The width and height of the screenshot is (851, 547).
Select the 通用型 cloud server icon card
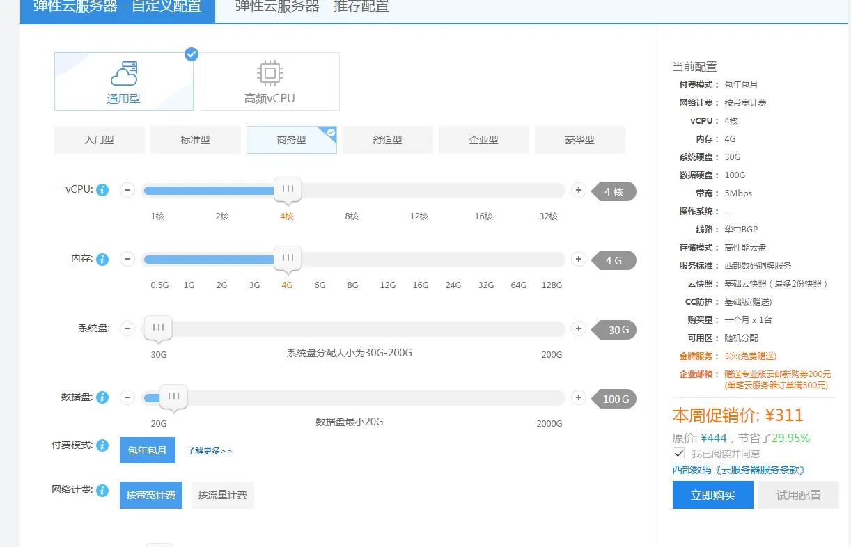click(x=124, y=81)
